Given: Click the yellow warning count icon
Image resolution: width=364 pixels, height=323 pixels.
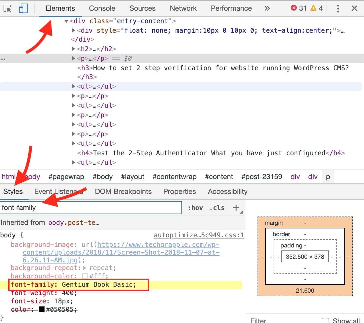Looking at the screenshot, I should (313, 8).
